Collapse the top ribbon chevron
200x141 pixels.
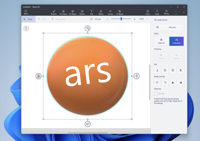[x=184, y=12]
